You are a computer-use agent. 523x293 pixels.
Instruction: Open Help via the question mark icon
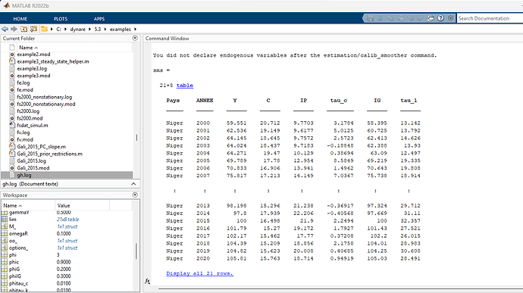pos(440,18)
